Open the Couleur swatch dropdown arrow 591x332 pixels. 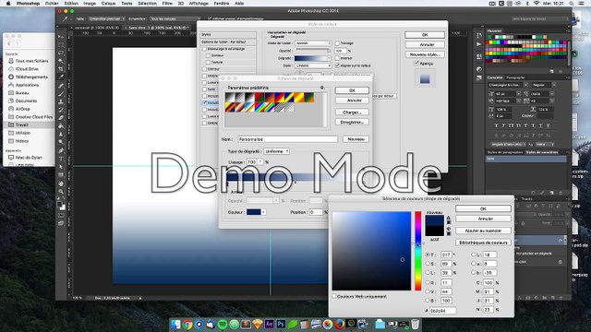(x=263, y=212)
